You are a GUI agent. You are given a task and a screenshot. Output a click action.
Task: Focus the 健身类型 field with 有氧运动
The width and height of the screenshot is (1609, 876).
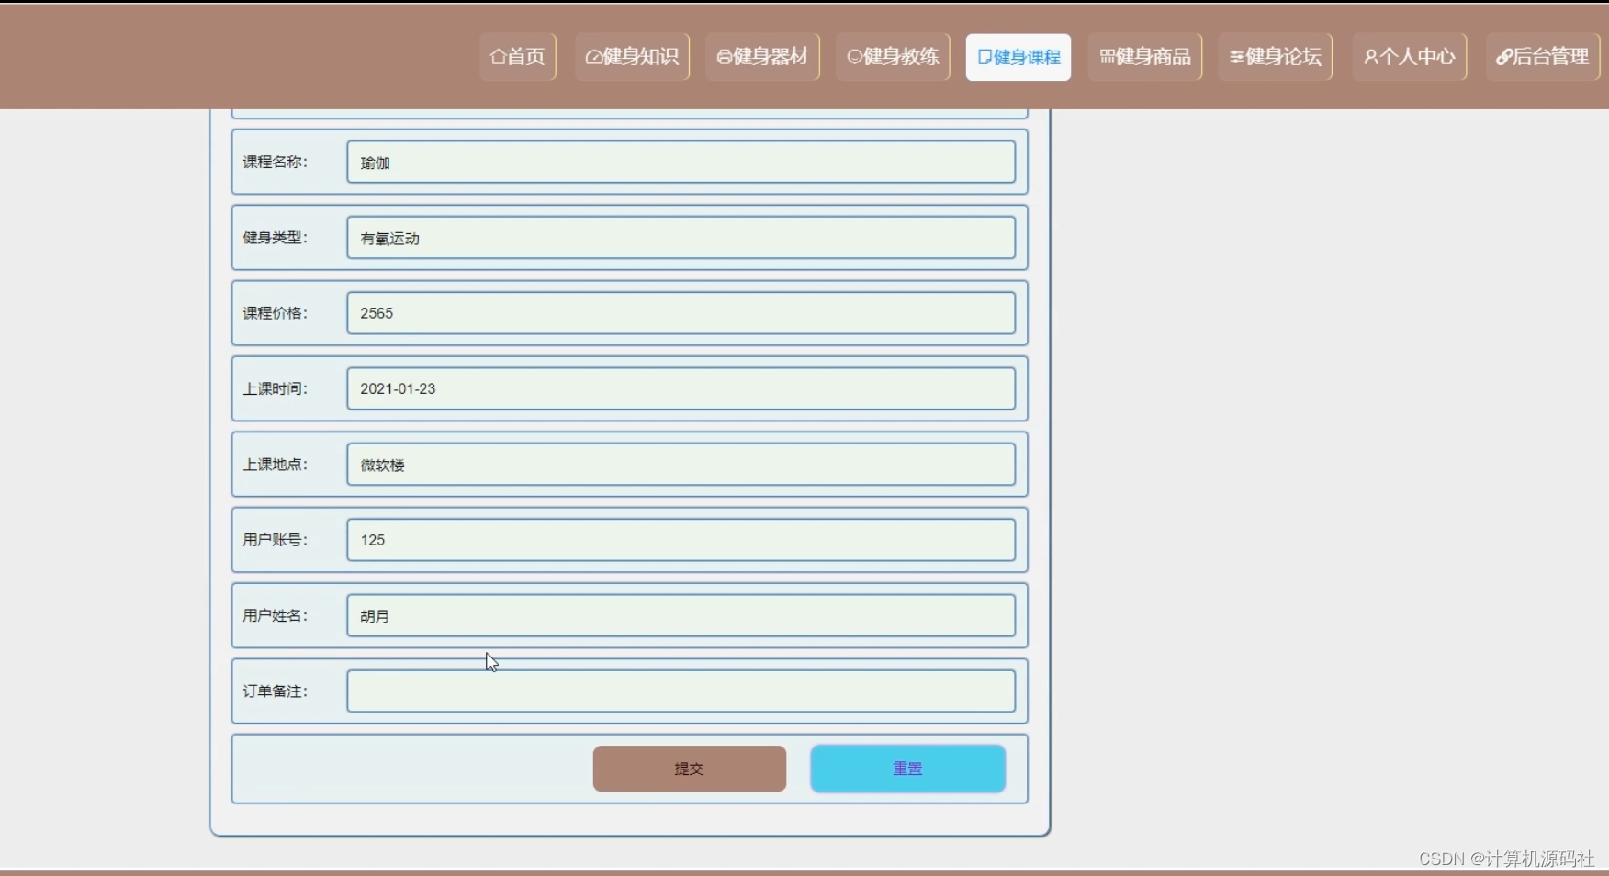click(681, 238)
